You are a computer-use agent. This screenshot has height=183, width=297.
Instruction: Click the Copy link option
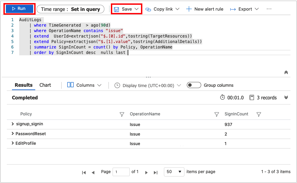(163, 9)
